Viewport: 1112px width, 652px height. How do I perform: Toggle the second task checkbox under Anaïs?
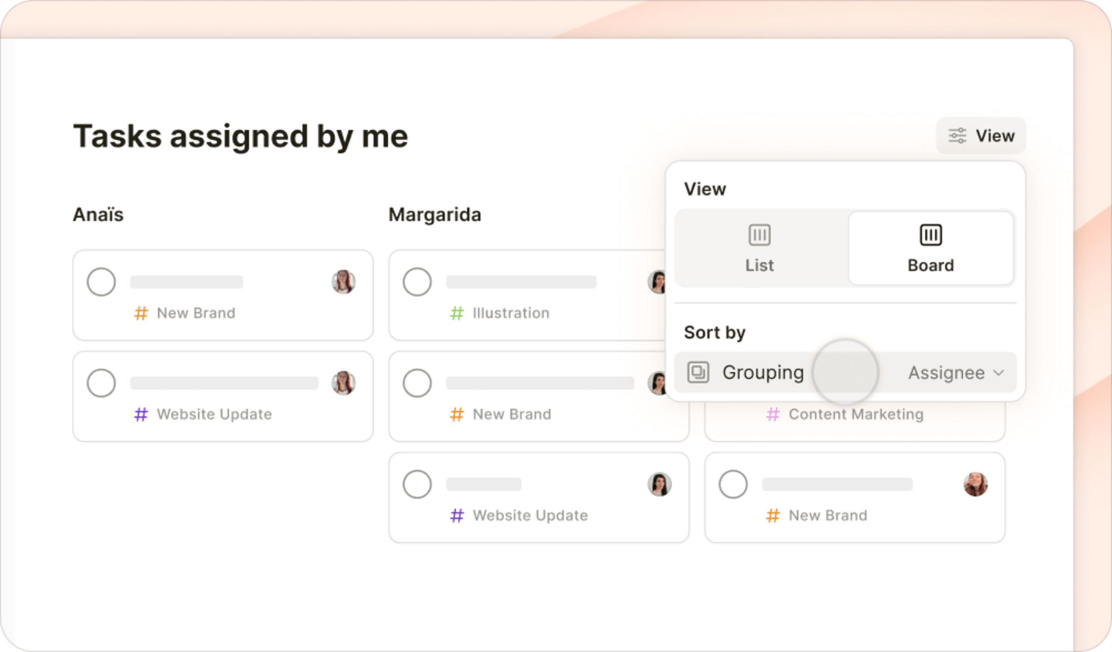pyautogui.click(x=102, y=381)
